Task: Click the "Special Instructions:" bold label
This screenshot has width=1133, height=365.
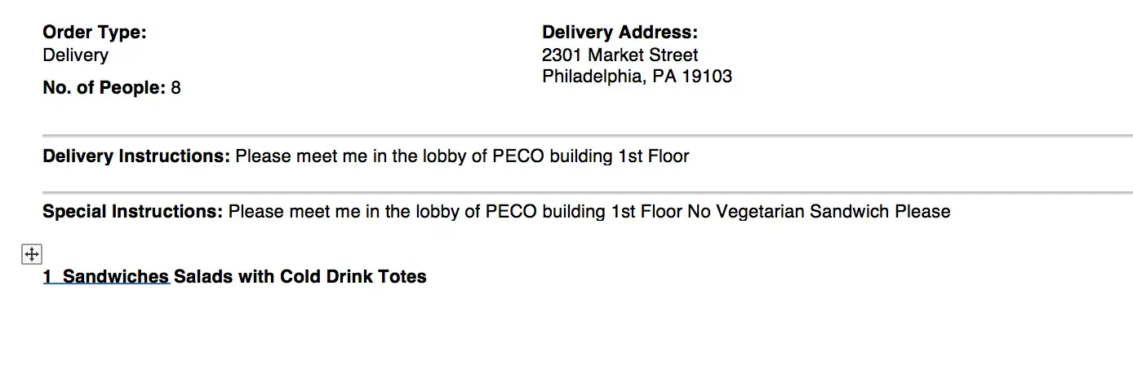Action: 132,212
